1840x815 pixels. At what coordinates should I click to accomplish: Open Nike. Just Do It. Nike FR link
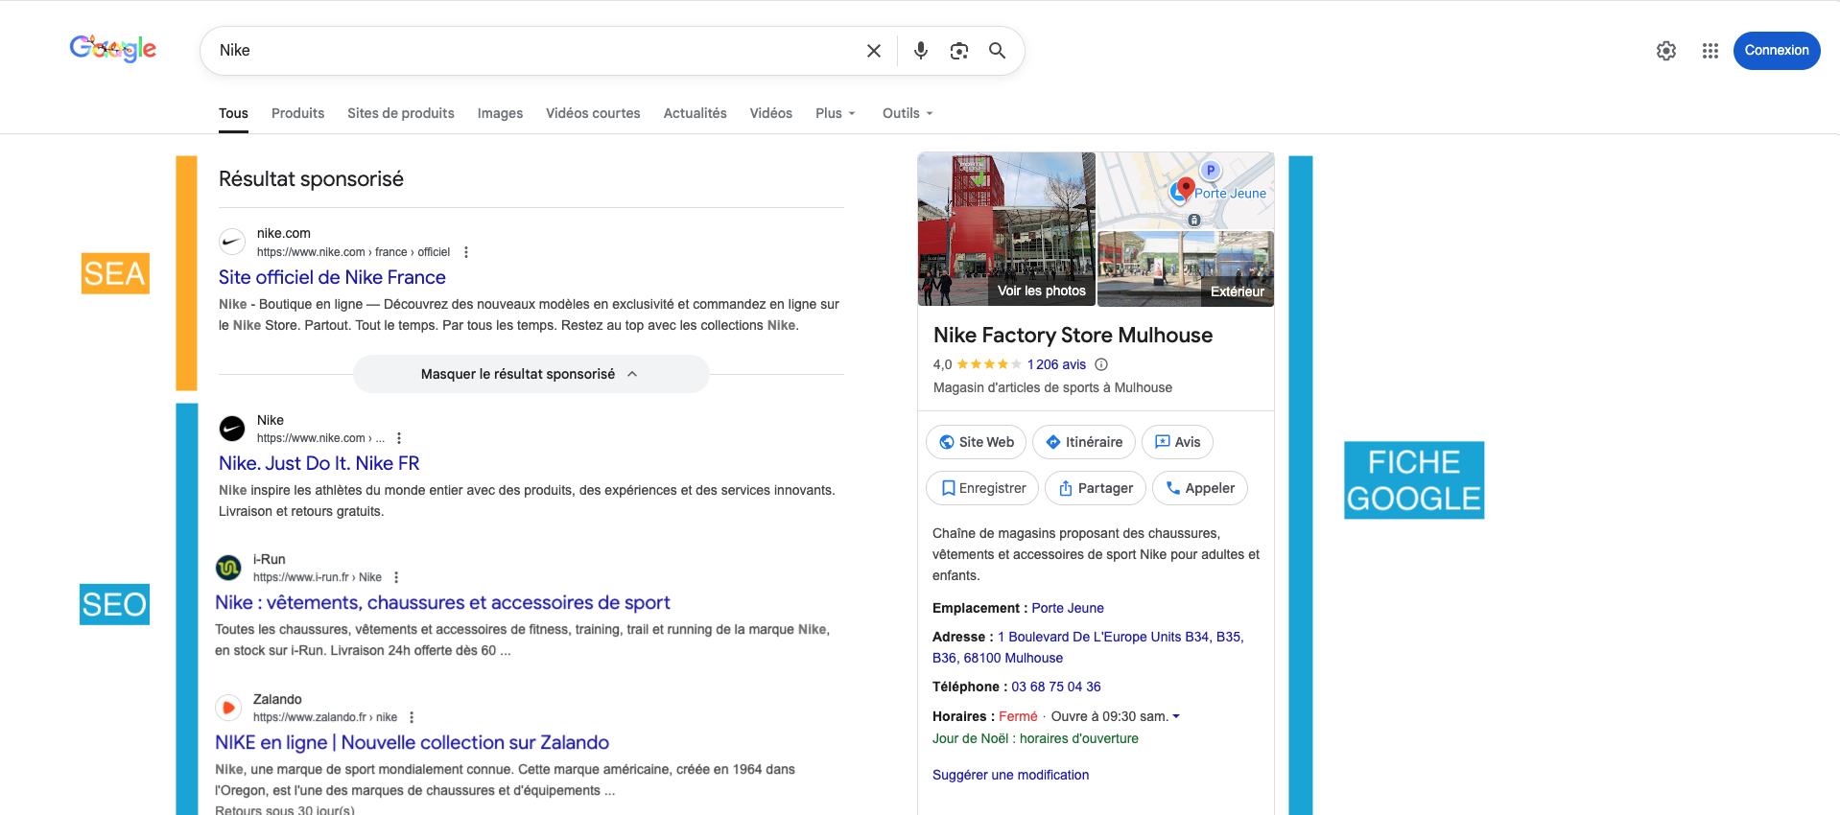click(318, 463)
